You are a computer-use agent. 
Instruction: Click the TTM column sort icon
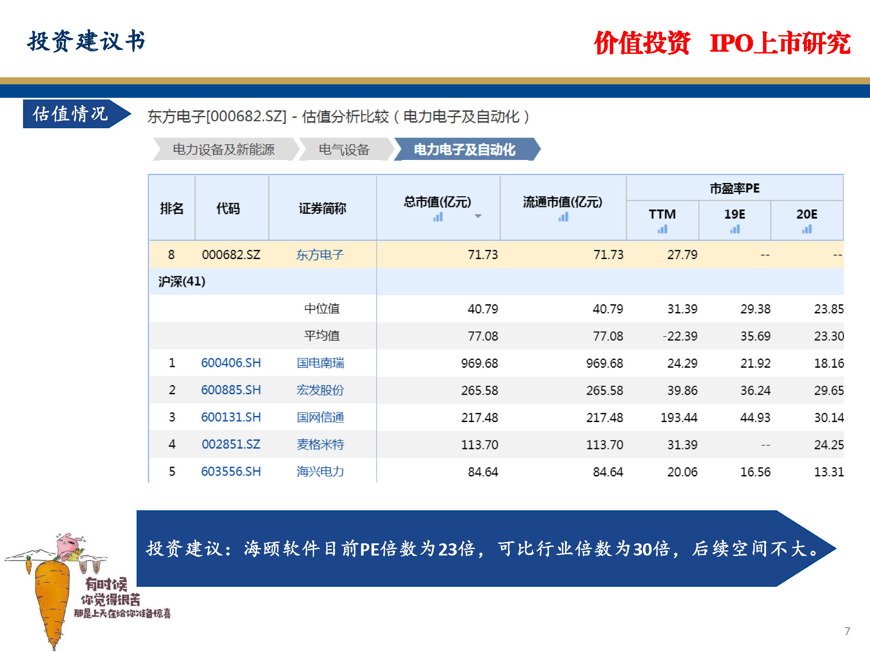(x=662, y=229)
